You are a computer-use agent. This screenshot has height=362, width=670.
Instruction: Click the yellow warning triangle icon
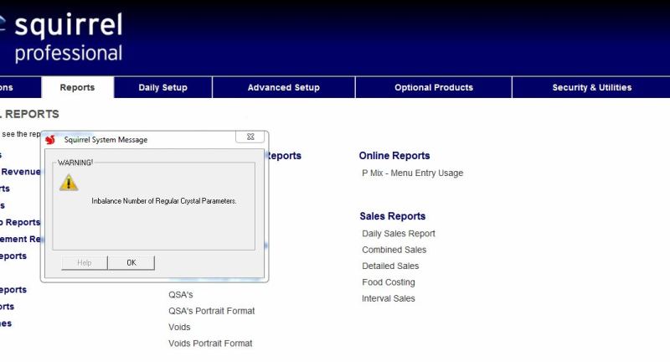69,183
